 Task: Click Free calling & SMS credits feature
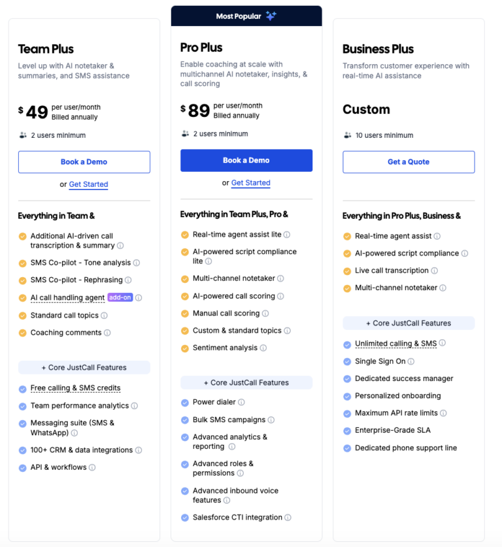(x=75, y=388)
